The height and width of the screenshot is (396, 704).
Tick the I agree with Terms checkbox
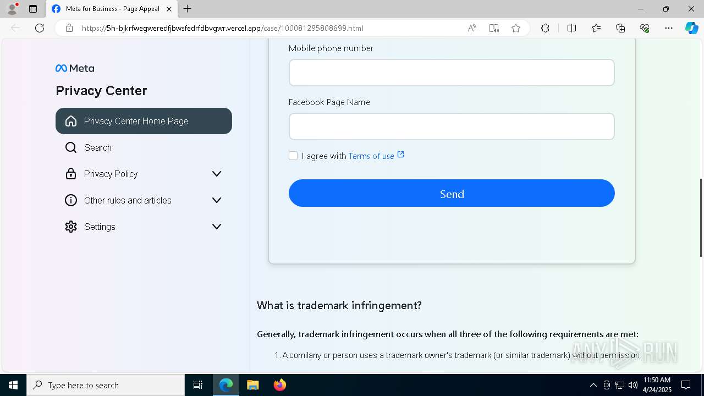(x=293, y=156)
